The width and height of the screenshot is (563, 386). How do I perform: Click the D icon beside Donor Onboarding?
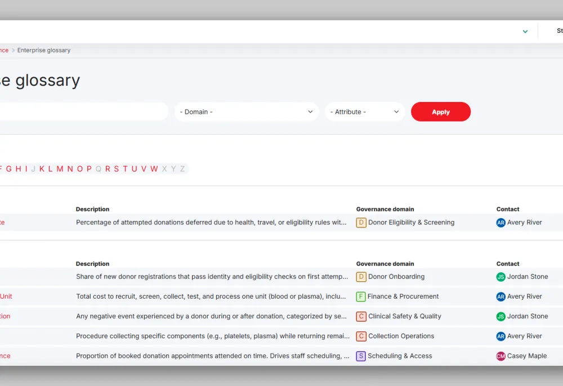coord(361,277)
